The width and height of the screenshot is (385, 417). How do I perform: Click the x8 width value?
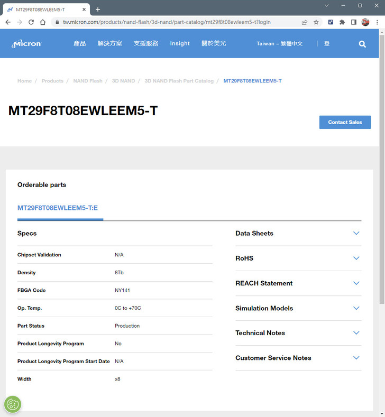point(117,379)
